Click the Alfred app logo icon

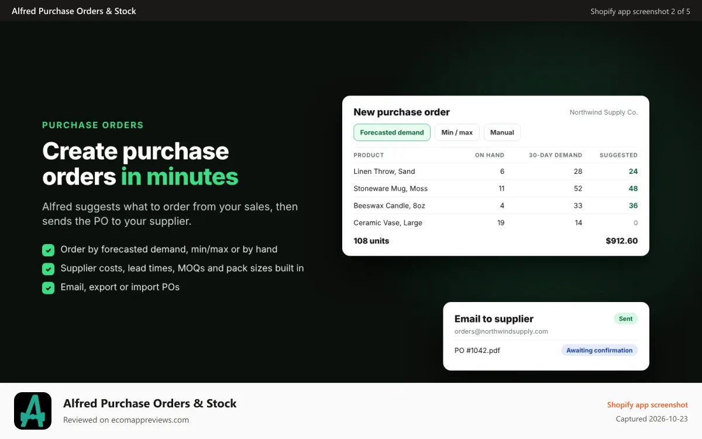coord(33,411)
